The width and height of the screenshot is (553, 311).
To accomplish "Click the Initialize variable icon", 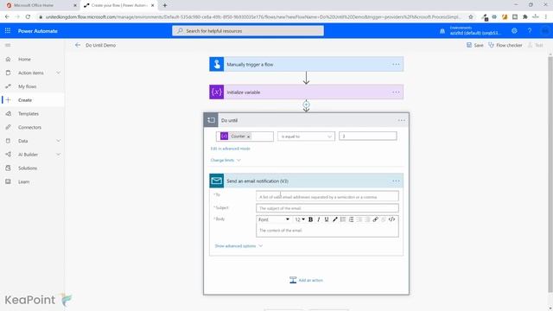I will tap(217, 92).
